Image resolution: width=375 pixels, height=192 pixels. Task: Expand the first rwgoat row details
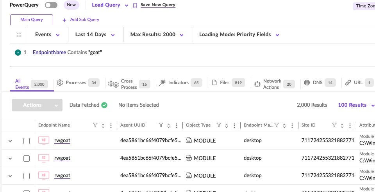(x=10, y=141)
